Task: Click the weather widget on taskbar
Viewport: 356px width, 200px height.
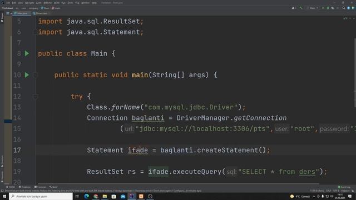Action: pos(300,196)
